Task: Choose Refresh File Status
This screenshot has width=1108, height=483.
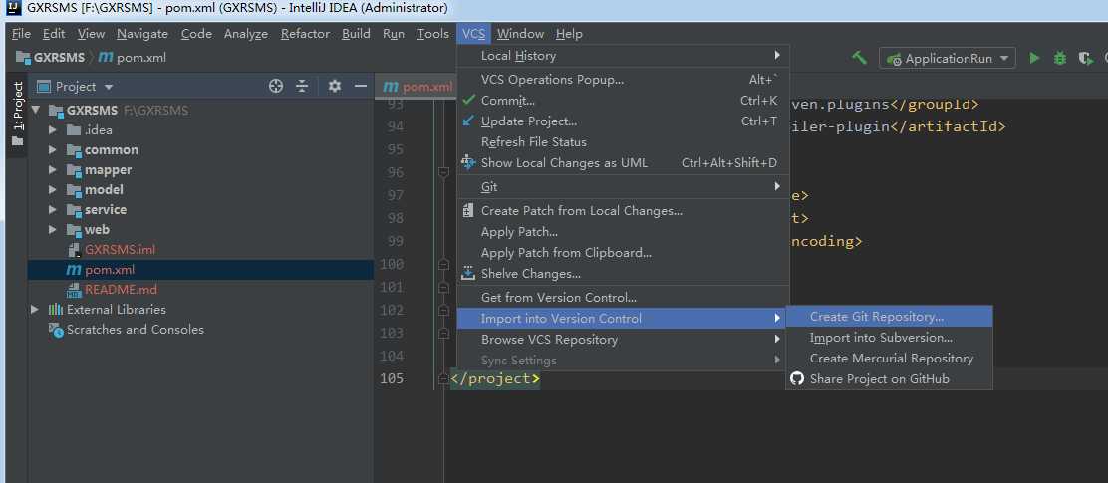Action: pyautogui.click(x=624, y=142)
